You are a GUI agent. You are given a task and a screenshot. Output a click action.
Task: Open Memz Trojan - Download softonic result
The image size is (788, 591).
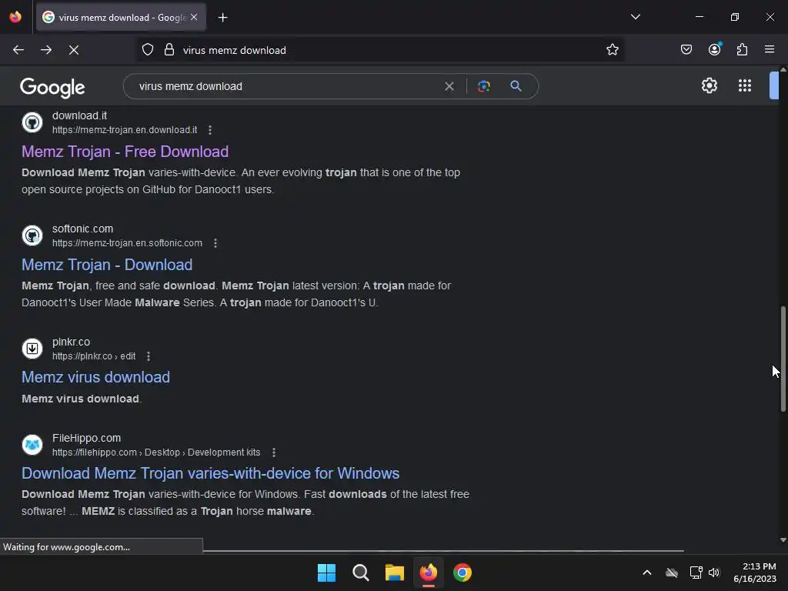[107, 265]
